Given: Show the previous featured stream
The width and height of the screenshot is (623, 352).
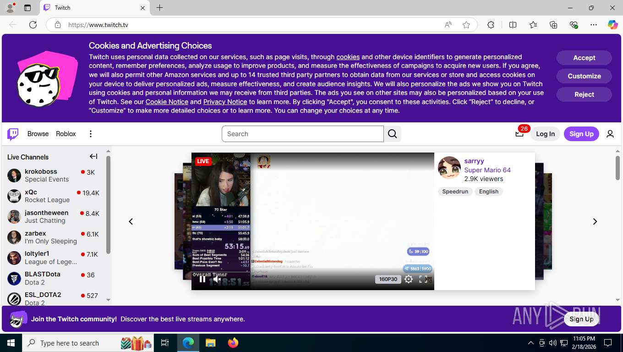Looking at the screenshot, I should [x=131, y=221].
